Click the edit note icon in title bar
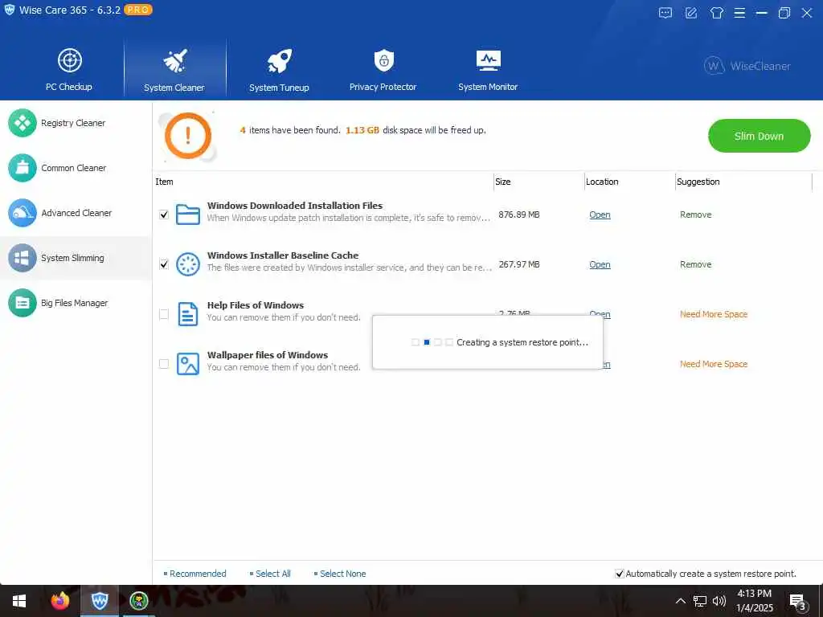823x617 pixels. click(691, 13)
